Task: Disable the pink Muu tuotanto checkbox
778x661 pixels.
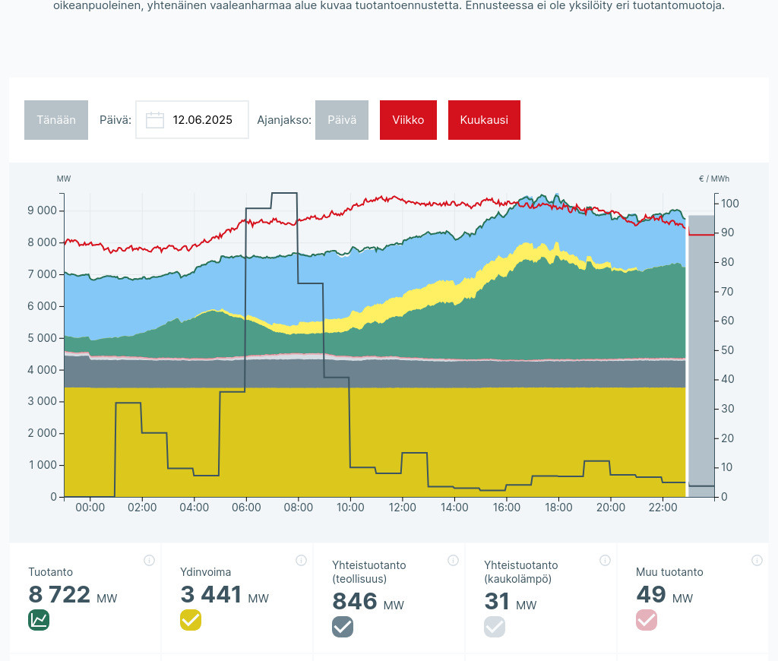Action: pyautogui.click(x=647, y=620)
